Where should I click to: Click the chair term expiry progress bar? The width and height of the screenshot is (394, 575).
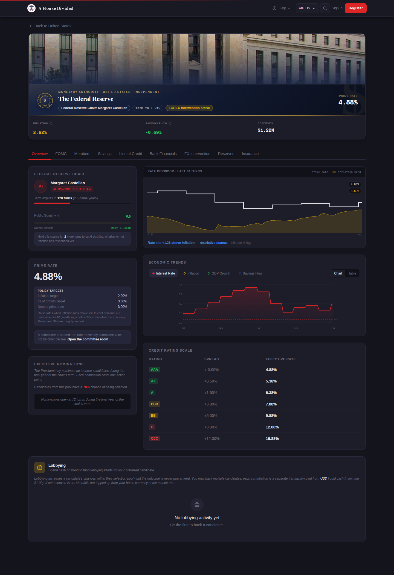(82, 203)
